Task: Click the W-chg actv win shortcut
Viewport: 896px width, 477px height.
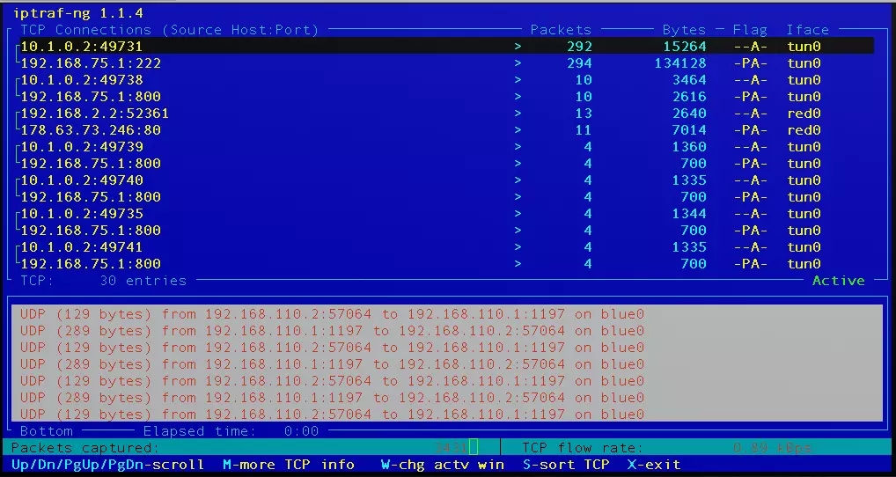Action: (x=443, y=465)
